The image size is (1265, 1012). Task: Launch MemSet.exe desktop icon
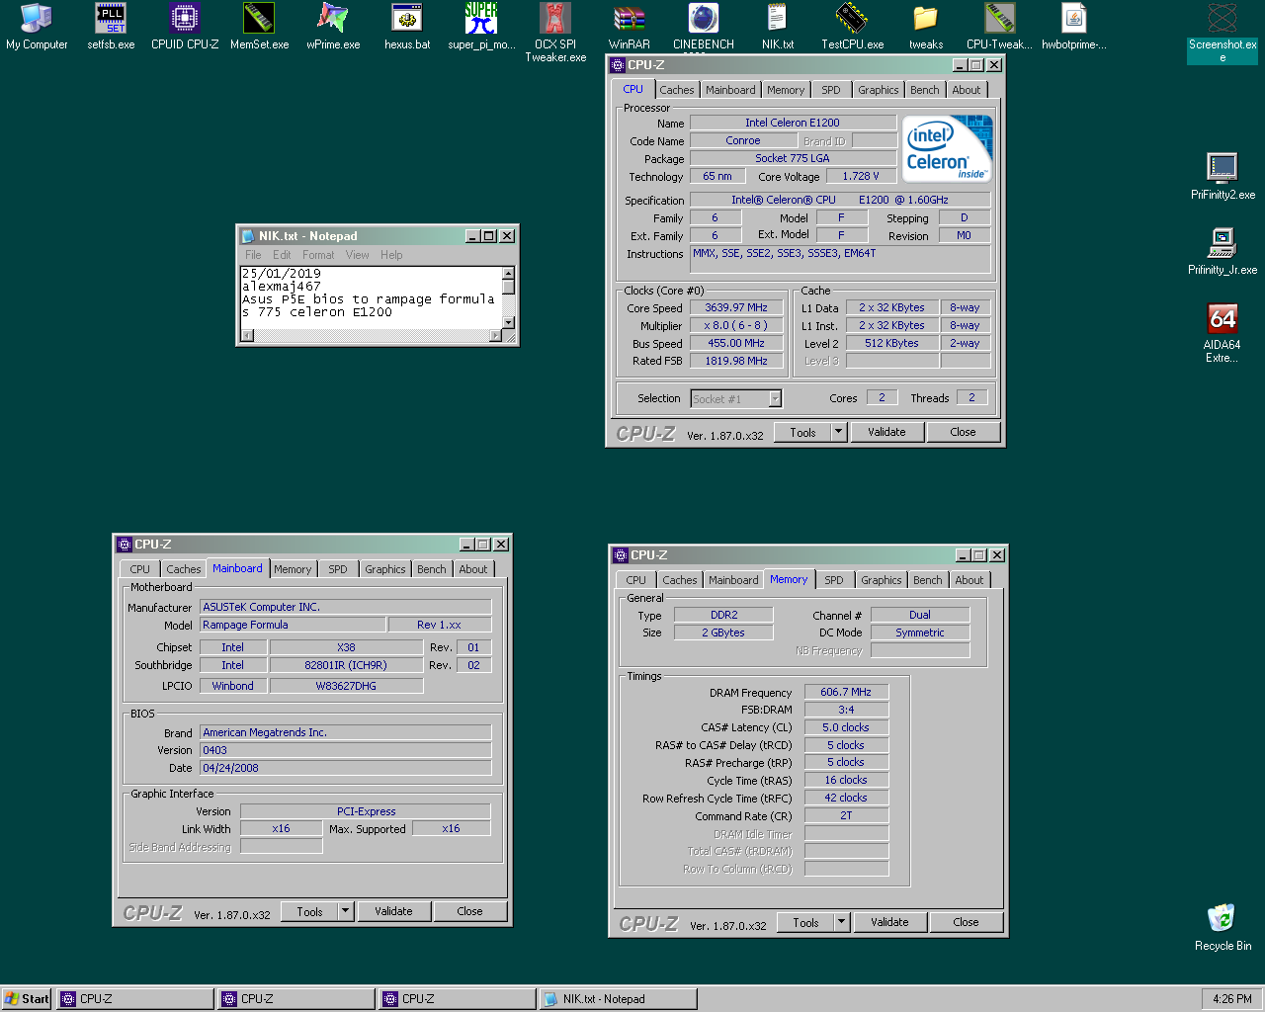point(259,27)
